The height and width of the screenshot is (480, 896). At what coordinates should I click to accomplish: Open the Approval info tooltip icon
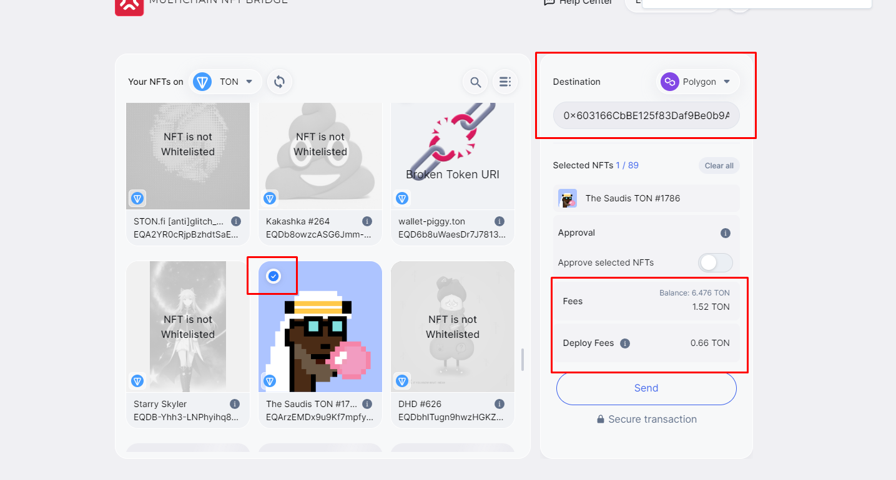coord(726,233)
